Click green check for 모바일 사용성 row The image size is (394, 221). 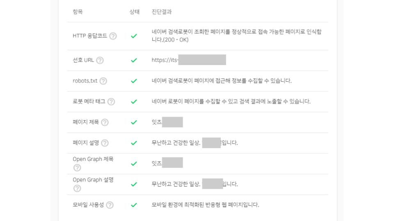134,205
